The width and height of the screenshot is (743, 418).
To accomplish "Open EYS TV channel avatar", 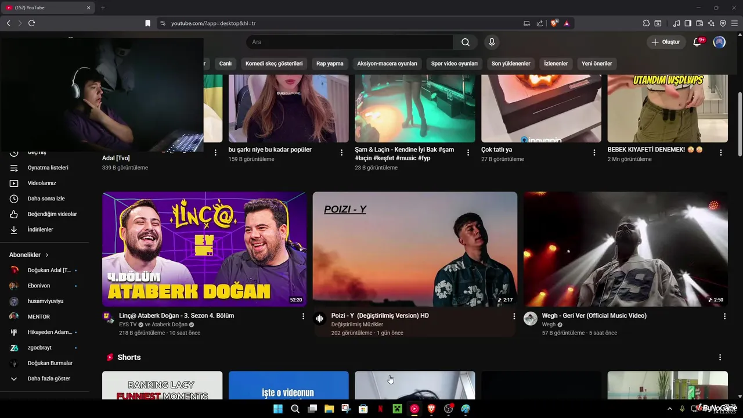I will [108, 318].
